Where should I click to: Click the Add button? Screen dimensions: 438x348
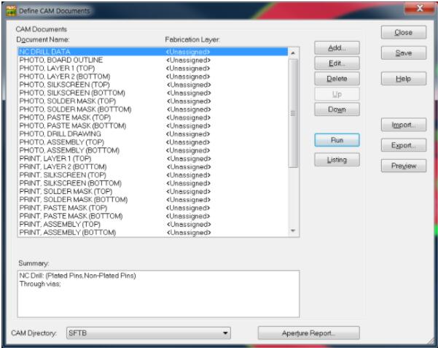(337, 48)
